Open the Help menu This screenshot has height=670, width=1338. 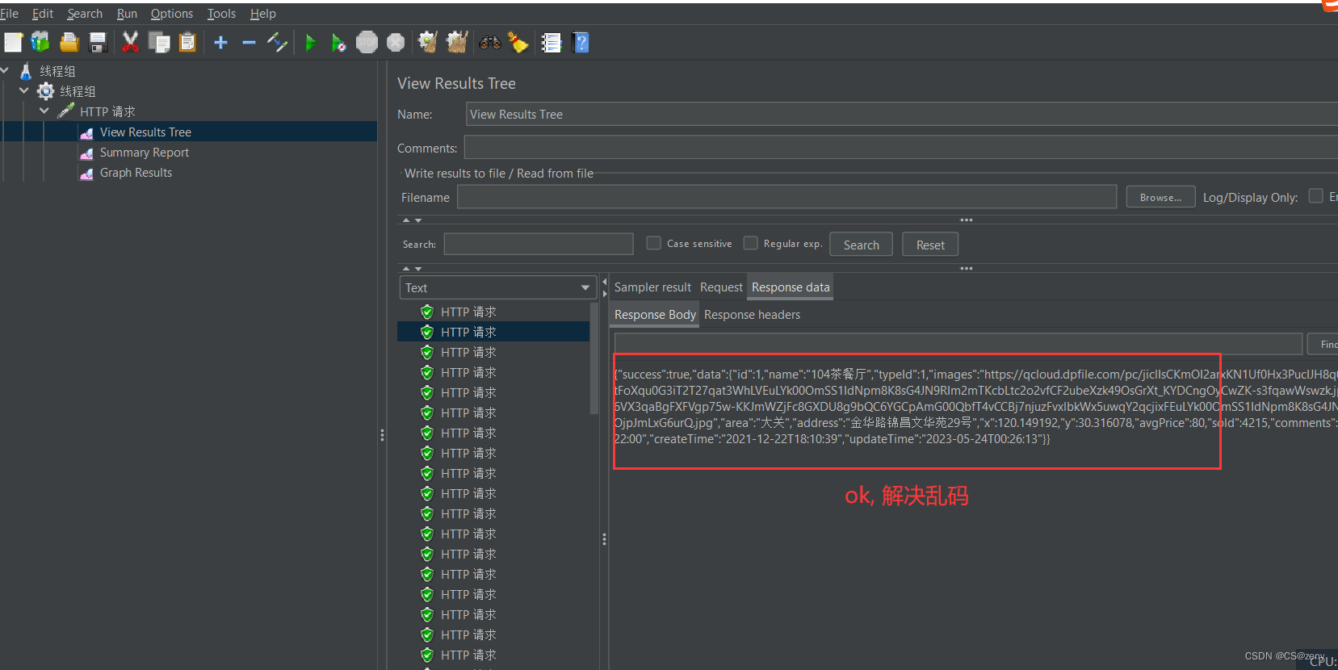coord(263,14)
